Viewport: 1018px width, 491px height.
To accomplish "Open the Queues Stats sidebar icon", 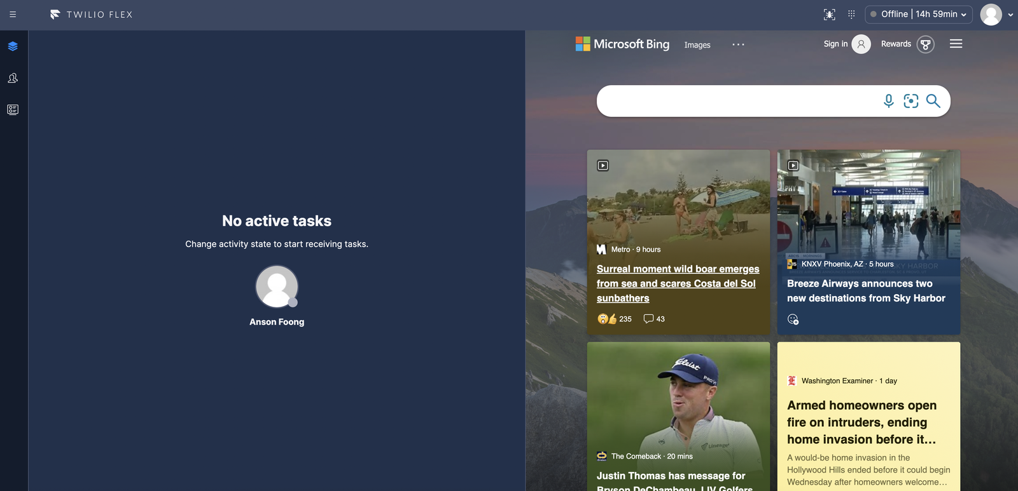I will pyautogui.click(x=13, y=110).
